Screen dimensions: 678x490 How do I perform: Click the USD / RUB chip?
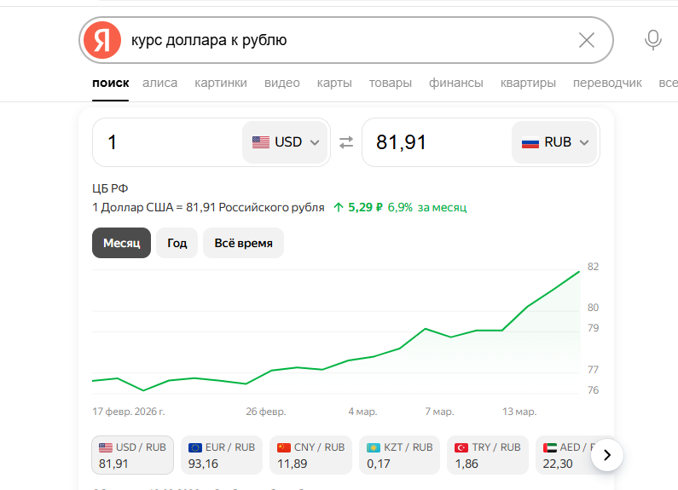pos(132,455)
